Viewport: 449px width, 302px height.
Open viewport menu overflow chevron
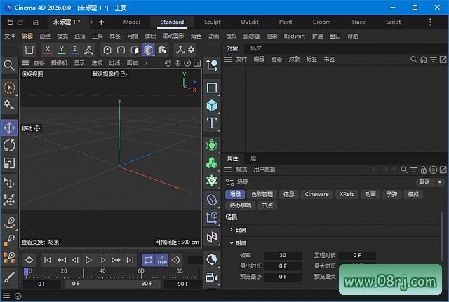pos(146,63)
